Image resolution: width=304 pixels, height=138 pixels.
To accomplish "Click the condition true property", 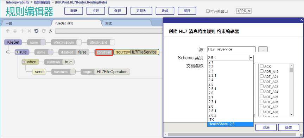I will (59, 62).
